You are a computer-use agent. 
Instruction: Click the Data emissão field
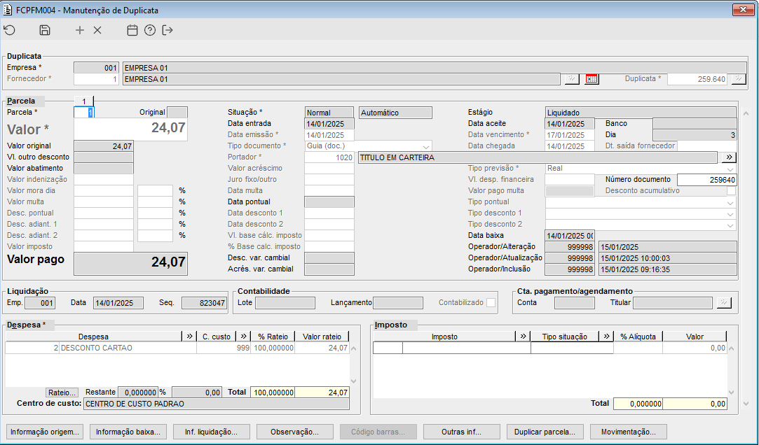pos(329,135)
